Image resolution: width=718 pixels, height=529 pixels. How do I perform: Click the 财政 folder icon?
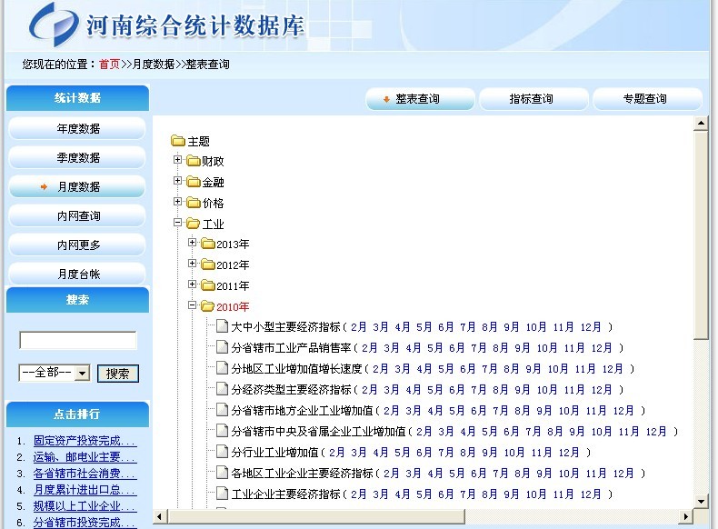(193, 161)
